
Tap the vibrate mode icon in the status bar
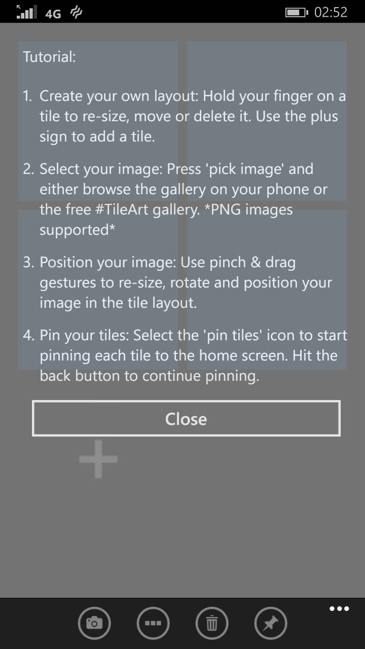coord(76,13)
